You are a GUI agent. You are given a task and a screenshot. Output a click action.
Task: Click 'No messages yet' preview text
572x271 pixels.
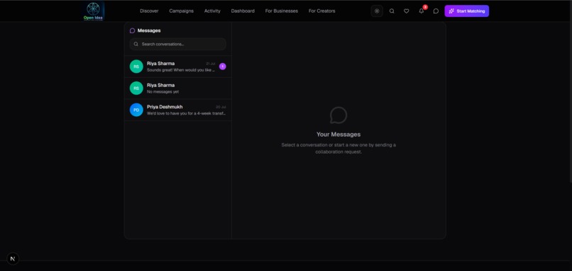[x=163, y=92]
